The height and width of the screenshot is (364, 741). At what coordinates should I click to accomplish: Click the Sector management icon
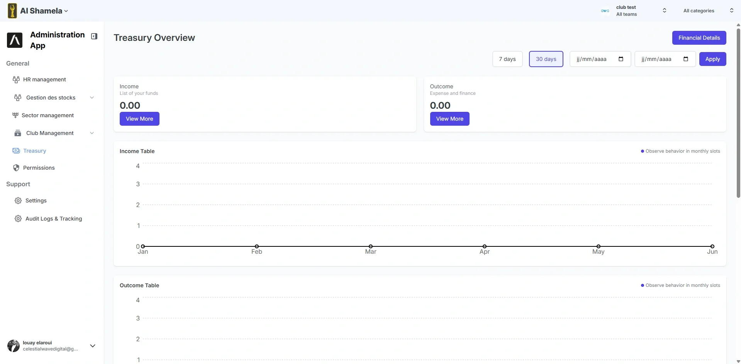point(15,115)
